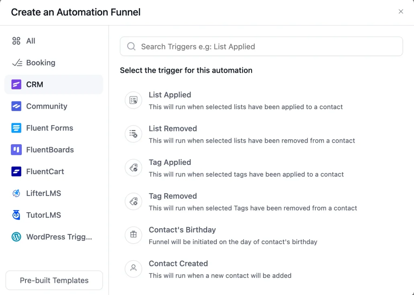Click the 'Select the trigger for this automation' heading
The height and width of the screenshot is (295, 414).
(x=186, y=70)
